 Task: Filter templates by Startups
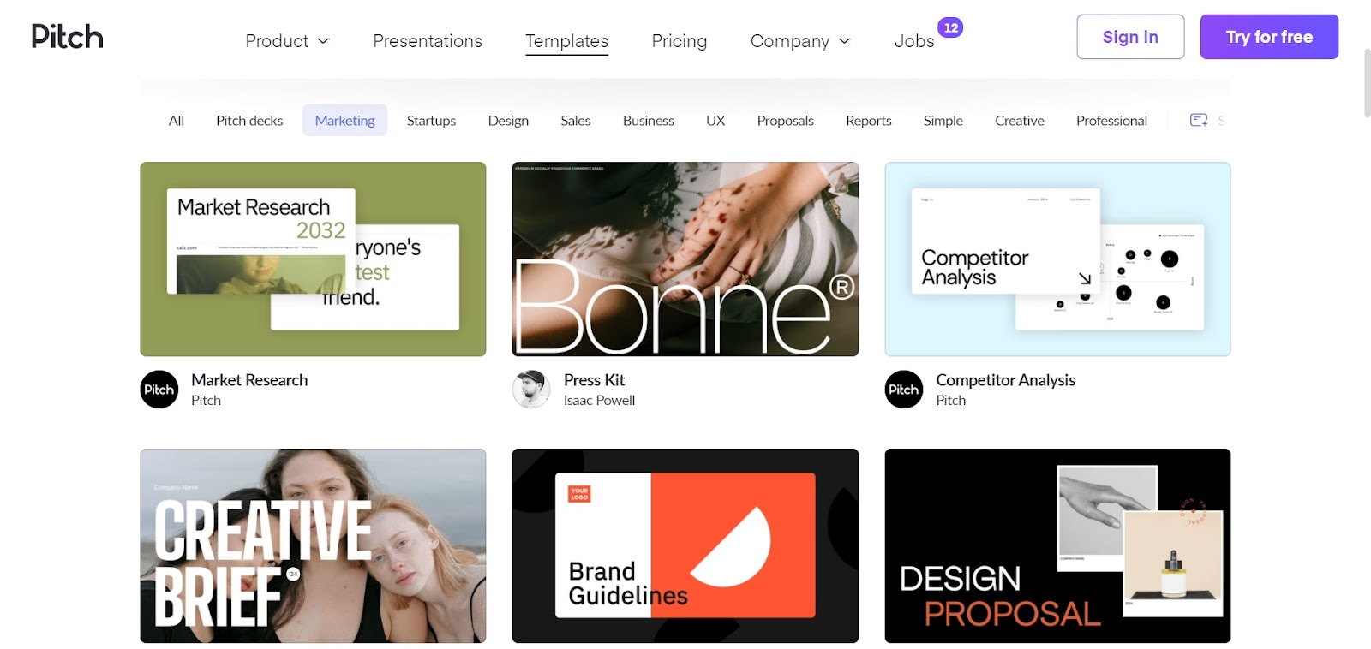tap(431, 121)
